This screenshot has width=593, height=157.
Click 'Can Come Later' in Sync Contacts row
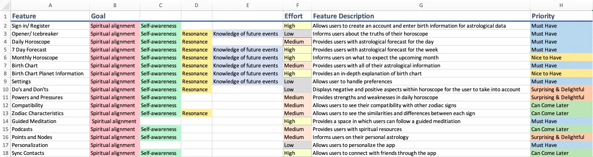(x=562, y=153)
